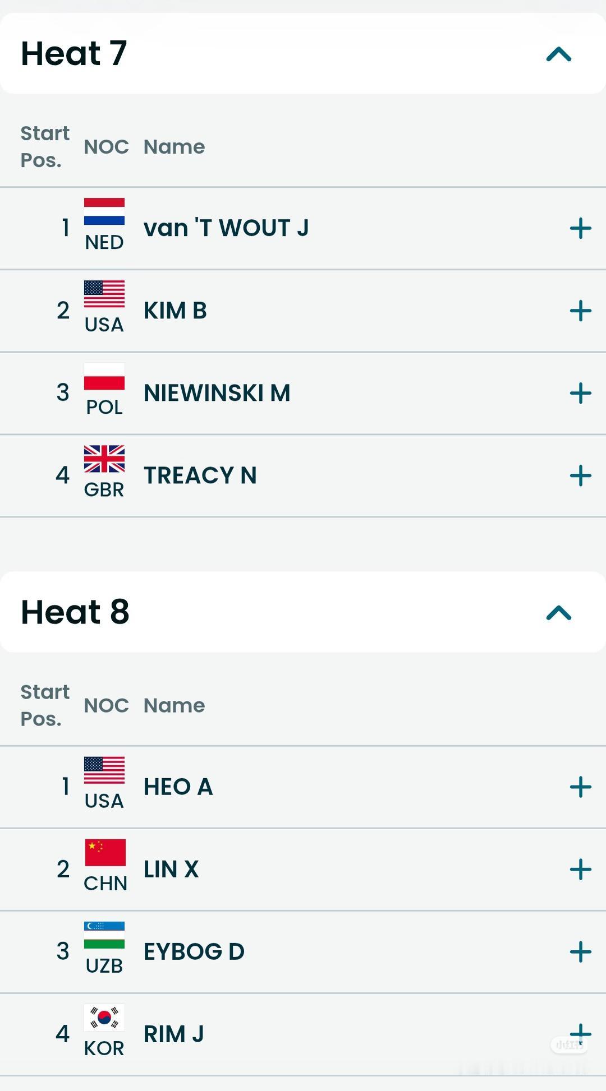Screen dimensions: 606x1091
Task: Tap the Uzbekistan flag icon
Action: 104,935
